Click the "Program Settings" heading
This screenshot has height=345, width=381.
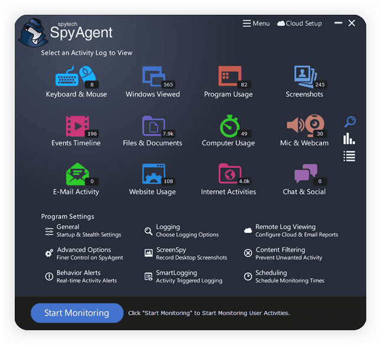tap(67, 216)
